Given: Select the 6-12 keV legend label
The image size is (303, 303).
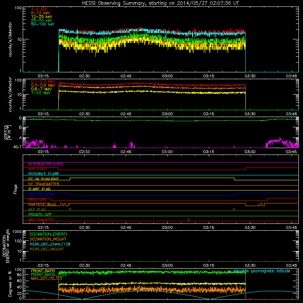Looking at the screenshot, I should click(41, 13).
